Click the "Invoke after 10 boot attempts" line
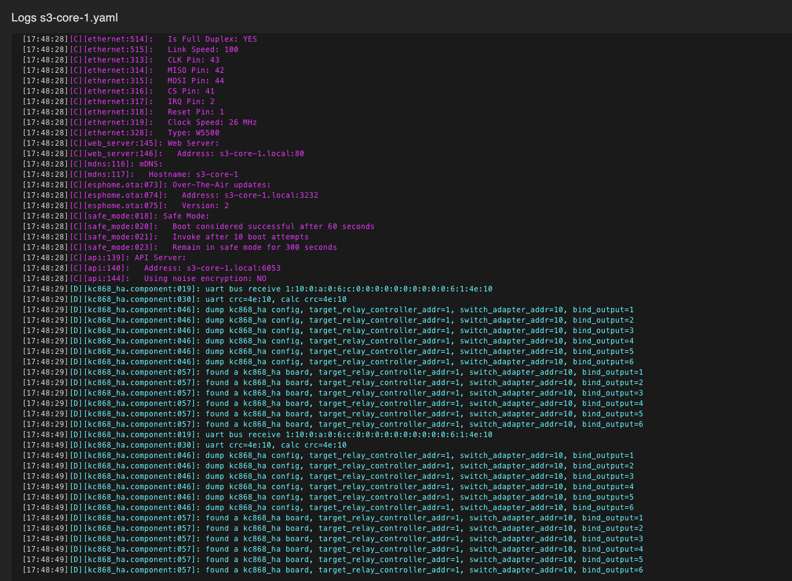Viewport: 792px width, 581px height. [240, 237]
